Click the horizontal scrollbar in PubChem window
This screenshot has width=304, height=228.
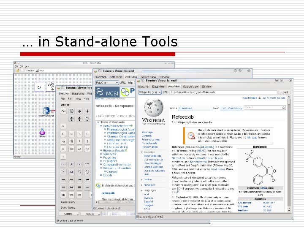pos(116,202)
